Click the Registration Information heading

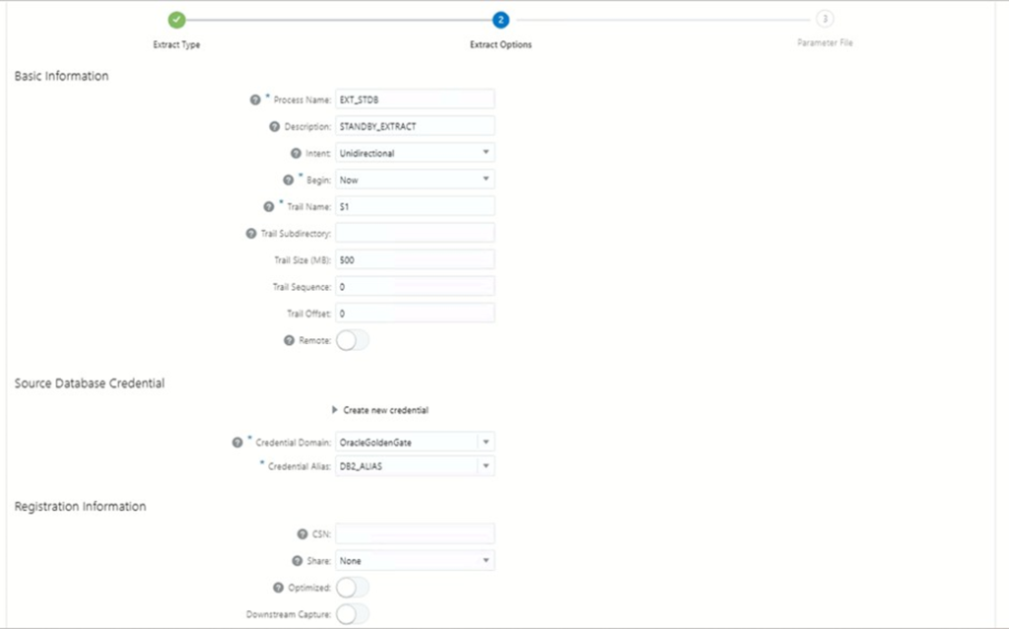click(81, 507)
